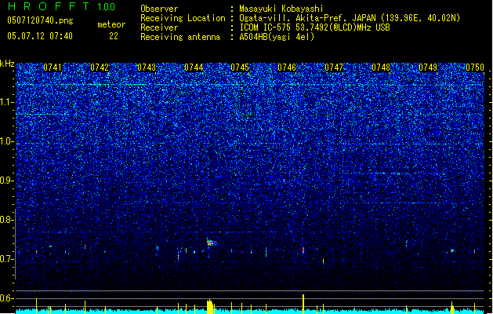Click the 0750 time marker
This screenshot has height=314, width=493.
pyautogui.click(x=475, y=68)
